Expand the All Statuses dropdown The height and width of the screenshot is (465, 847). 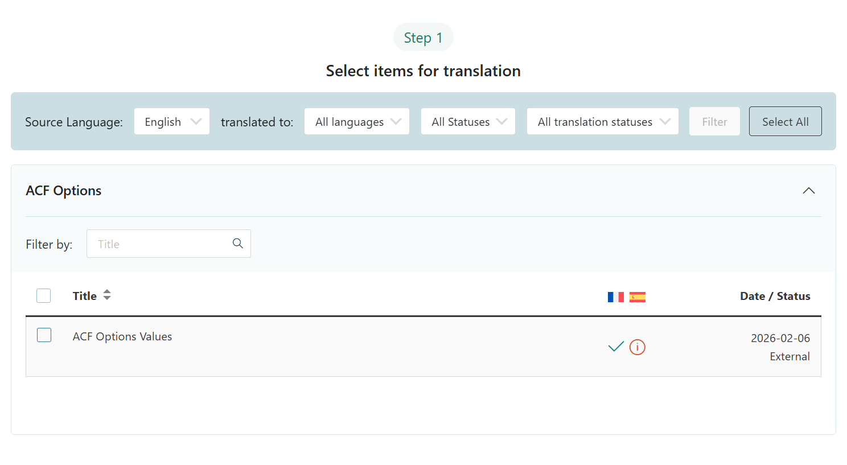[x=468, y=122]
